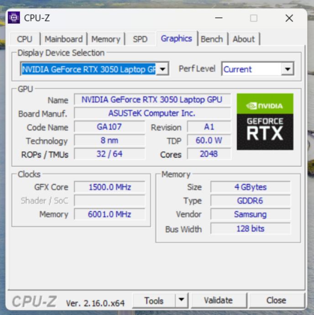Minimize the CPU-Z window
This screenshot has height=315, width=314.
tap(219, 18)
